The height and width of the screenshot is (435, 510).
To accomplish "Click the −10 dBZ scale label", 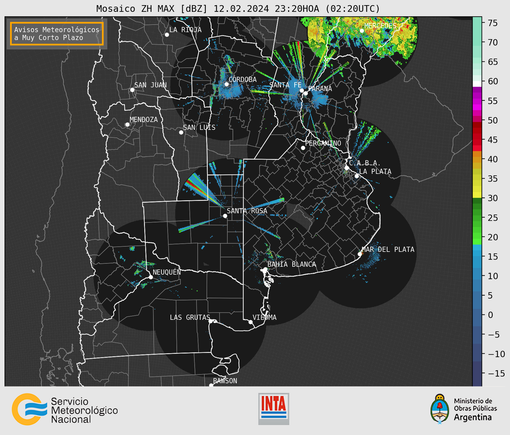I will (x=496, y=354).
